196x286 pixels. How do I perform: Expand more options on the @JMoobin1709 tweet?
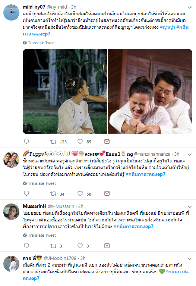click(190, 259)
